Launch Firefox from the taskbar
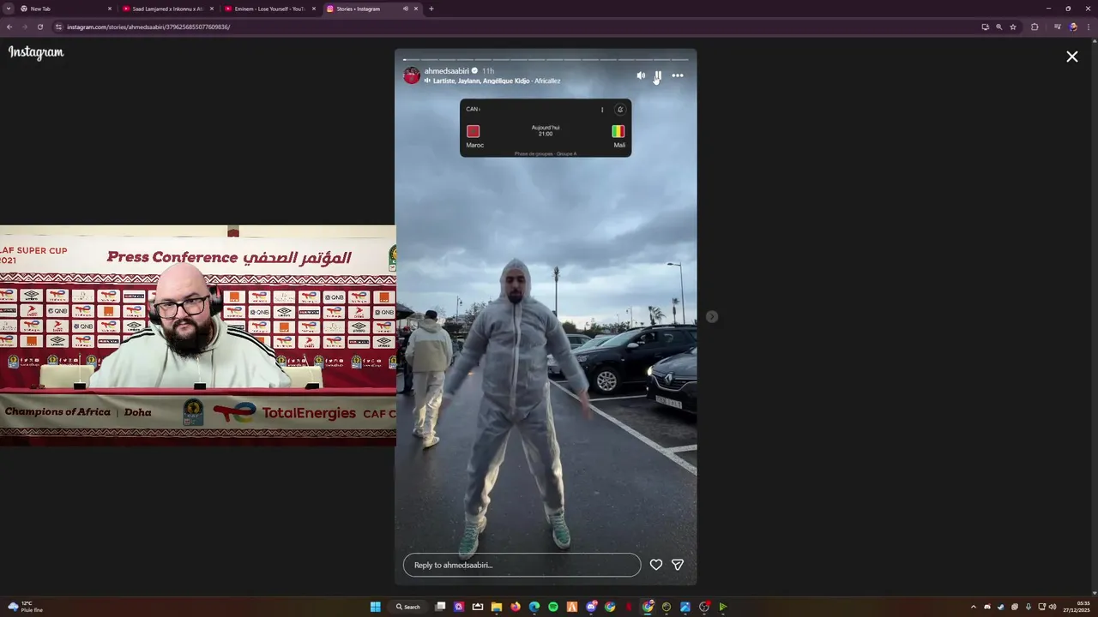This screenshot has height=617, width=1098. (516, 607)
